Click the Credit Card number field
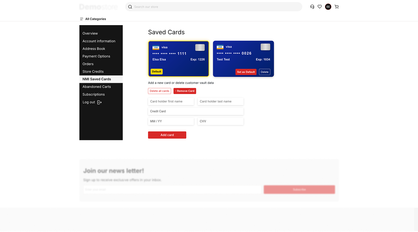Screen dimensions: 418x232 click(196, 111)
